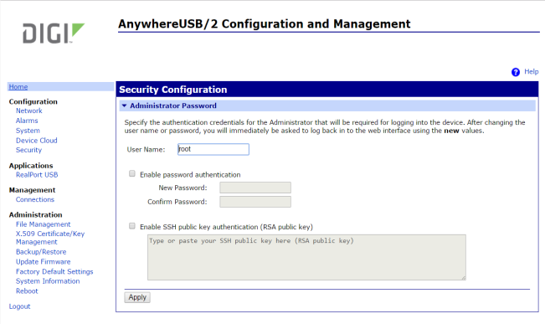Click the Apply button
The width and height of the screenshot is (545, 324).
[x=137, y=297]
